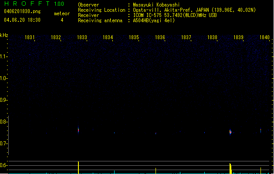The image size is (274, 174).
Task: Click the 1839 time axis label
Action: click(x=238, y=37)
